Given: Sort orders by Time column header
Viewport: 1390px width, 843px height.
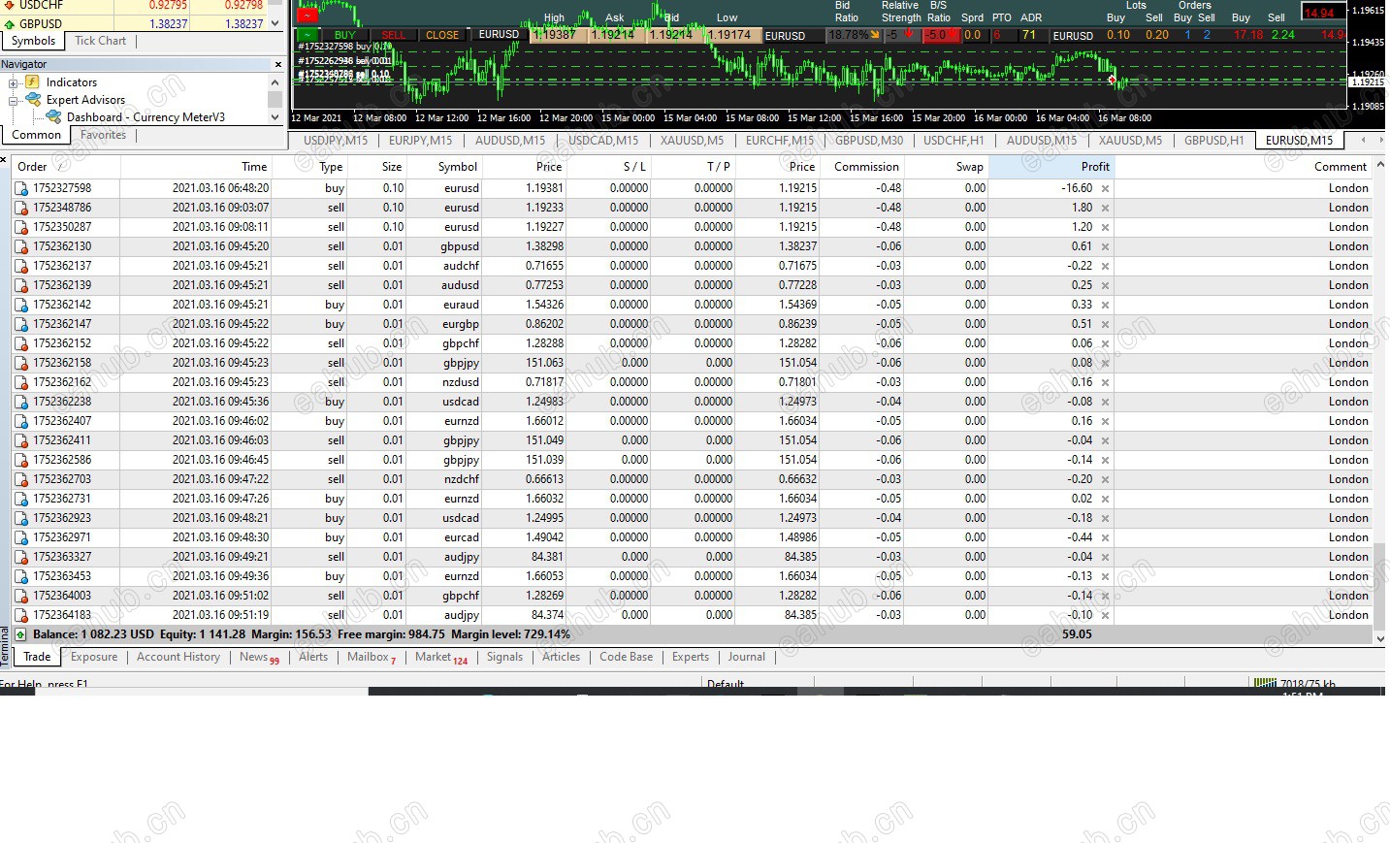Looking at the screenshot, I should [x=197, y=167].
